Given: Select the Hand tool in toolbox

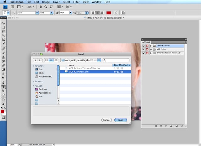Looking at the screenshot, I should click(3, 100).
